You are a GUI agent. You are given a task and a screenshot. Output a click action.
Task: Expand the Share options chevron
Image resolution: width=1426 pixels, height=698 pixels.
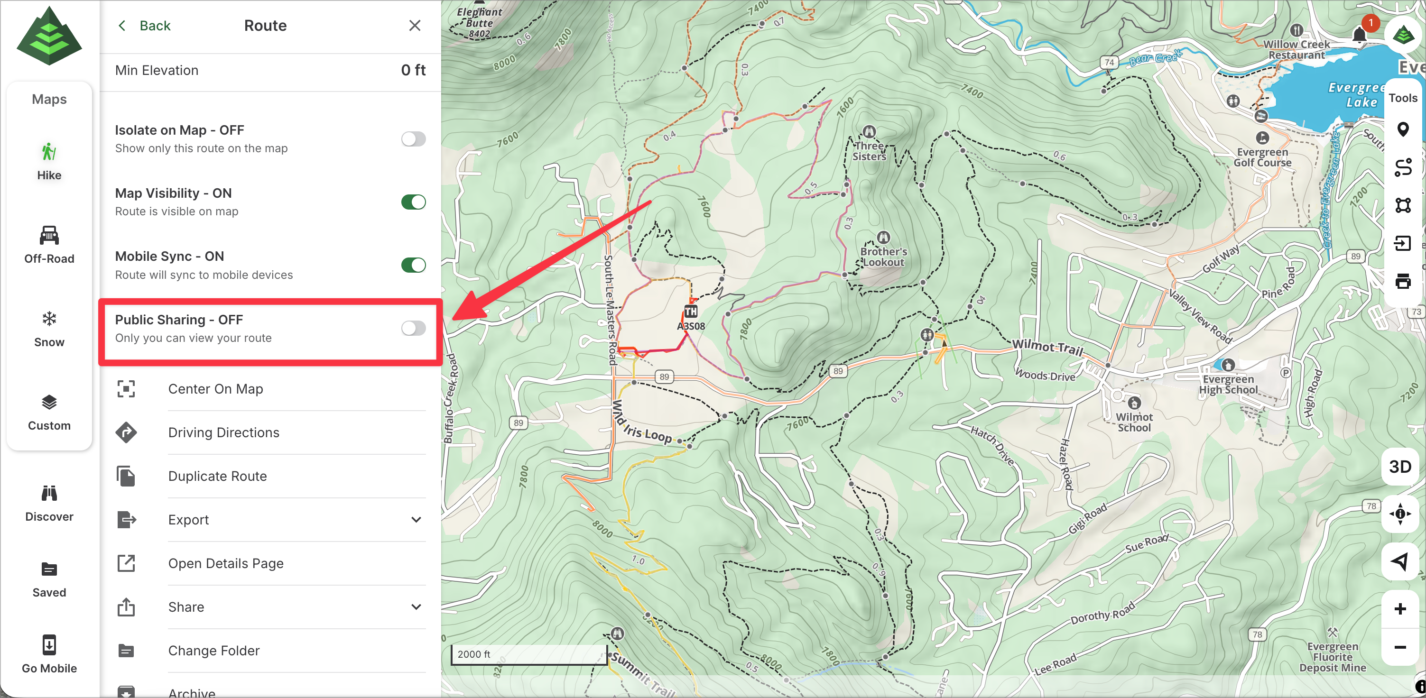[x=416, y=607]
